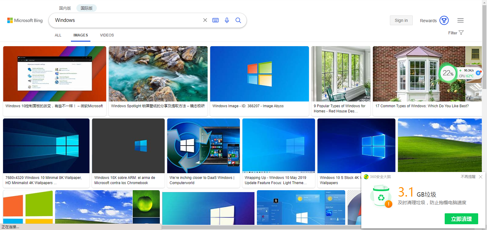Click the caption 'Windows Spotlight 锁屏壁纸的分享及提取方法'
The image size is (487, 230).
(158, 106)
